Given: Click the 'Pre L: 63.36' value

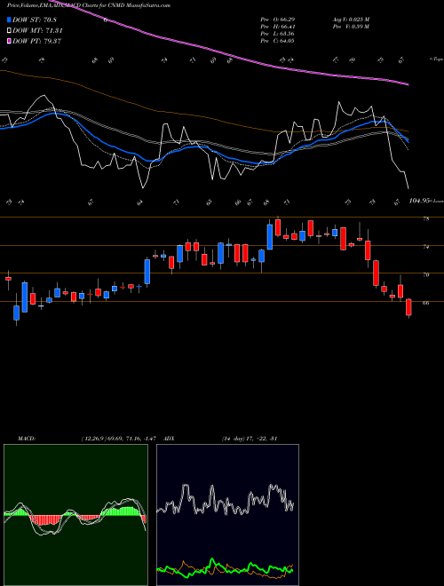Looking at the screenshot, I should click(x=278, y=34).
